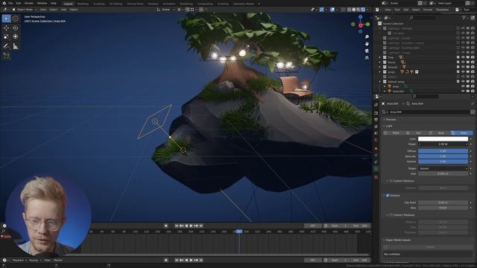
Task: Toggle exclude checkbox for Rocks collection
Action: point(458,63)
